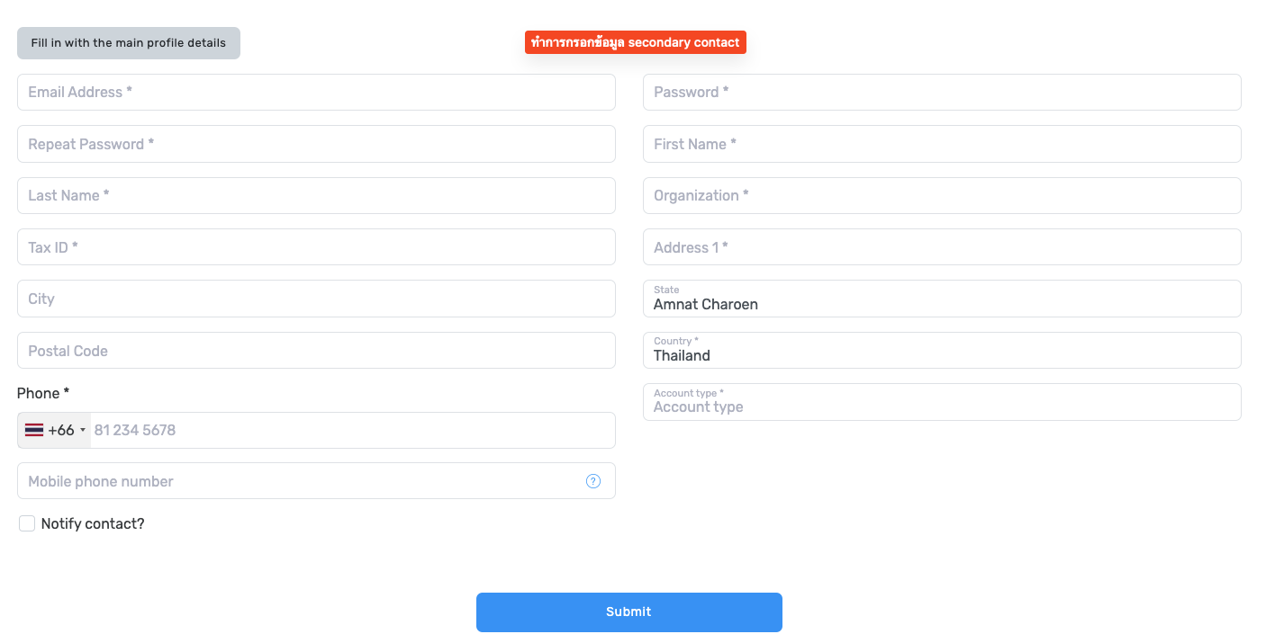Click the help icon beside Mobile phone number
1284x643 pixels.
coord(592,480)
